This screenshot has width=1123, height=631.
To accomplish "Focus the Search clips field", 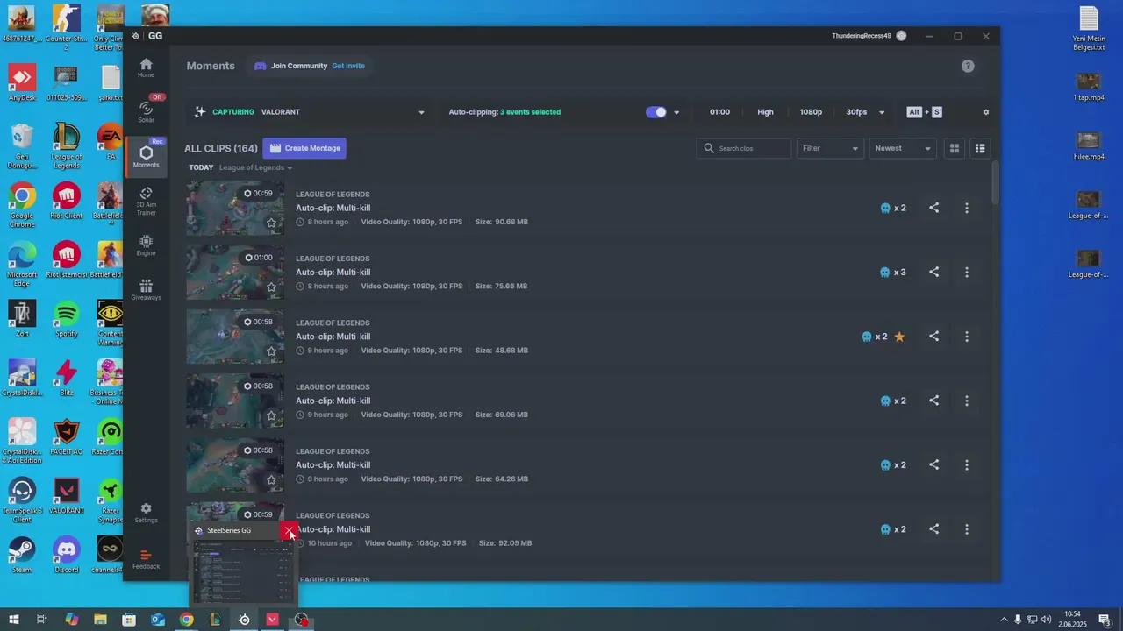I will [x=744, y=148].
